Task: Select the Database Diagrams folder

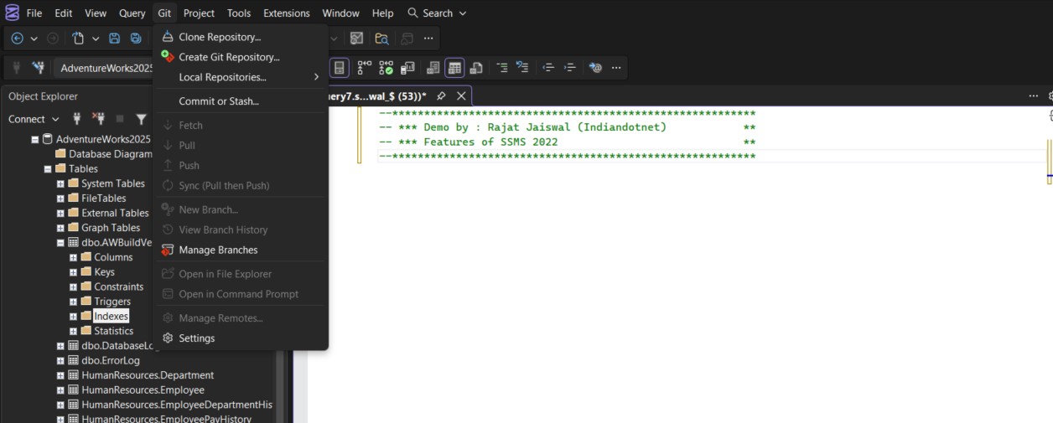Action: [110, 154]
